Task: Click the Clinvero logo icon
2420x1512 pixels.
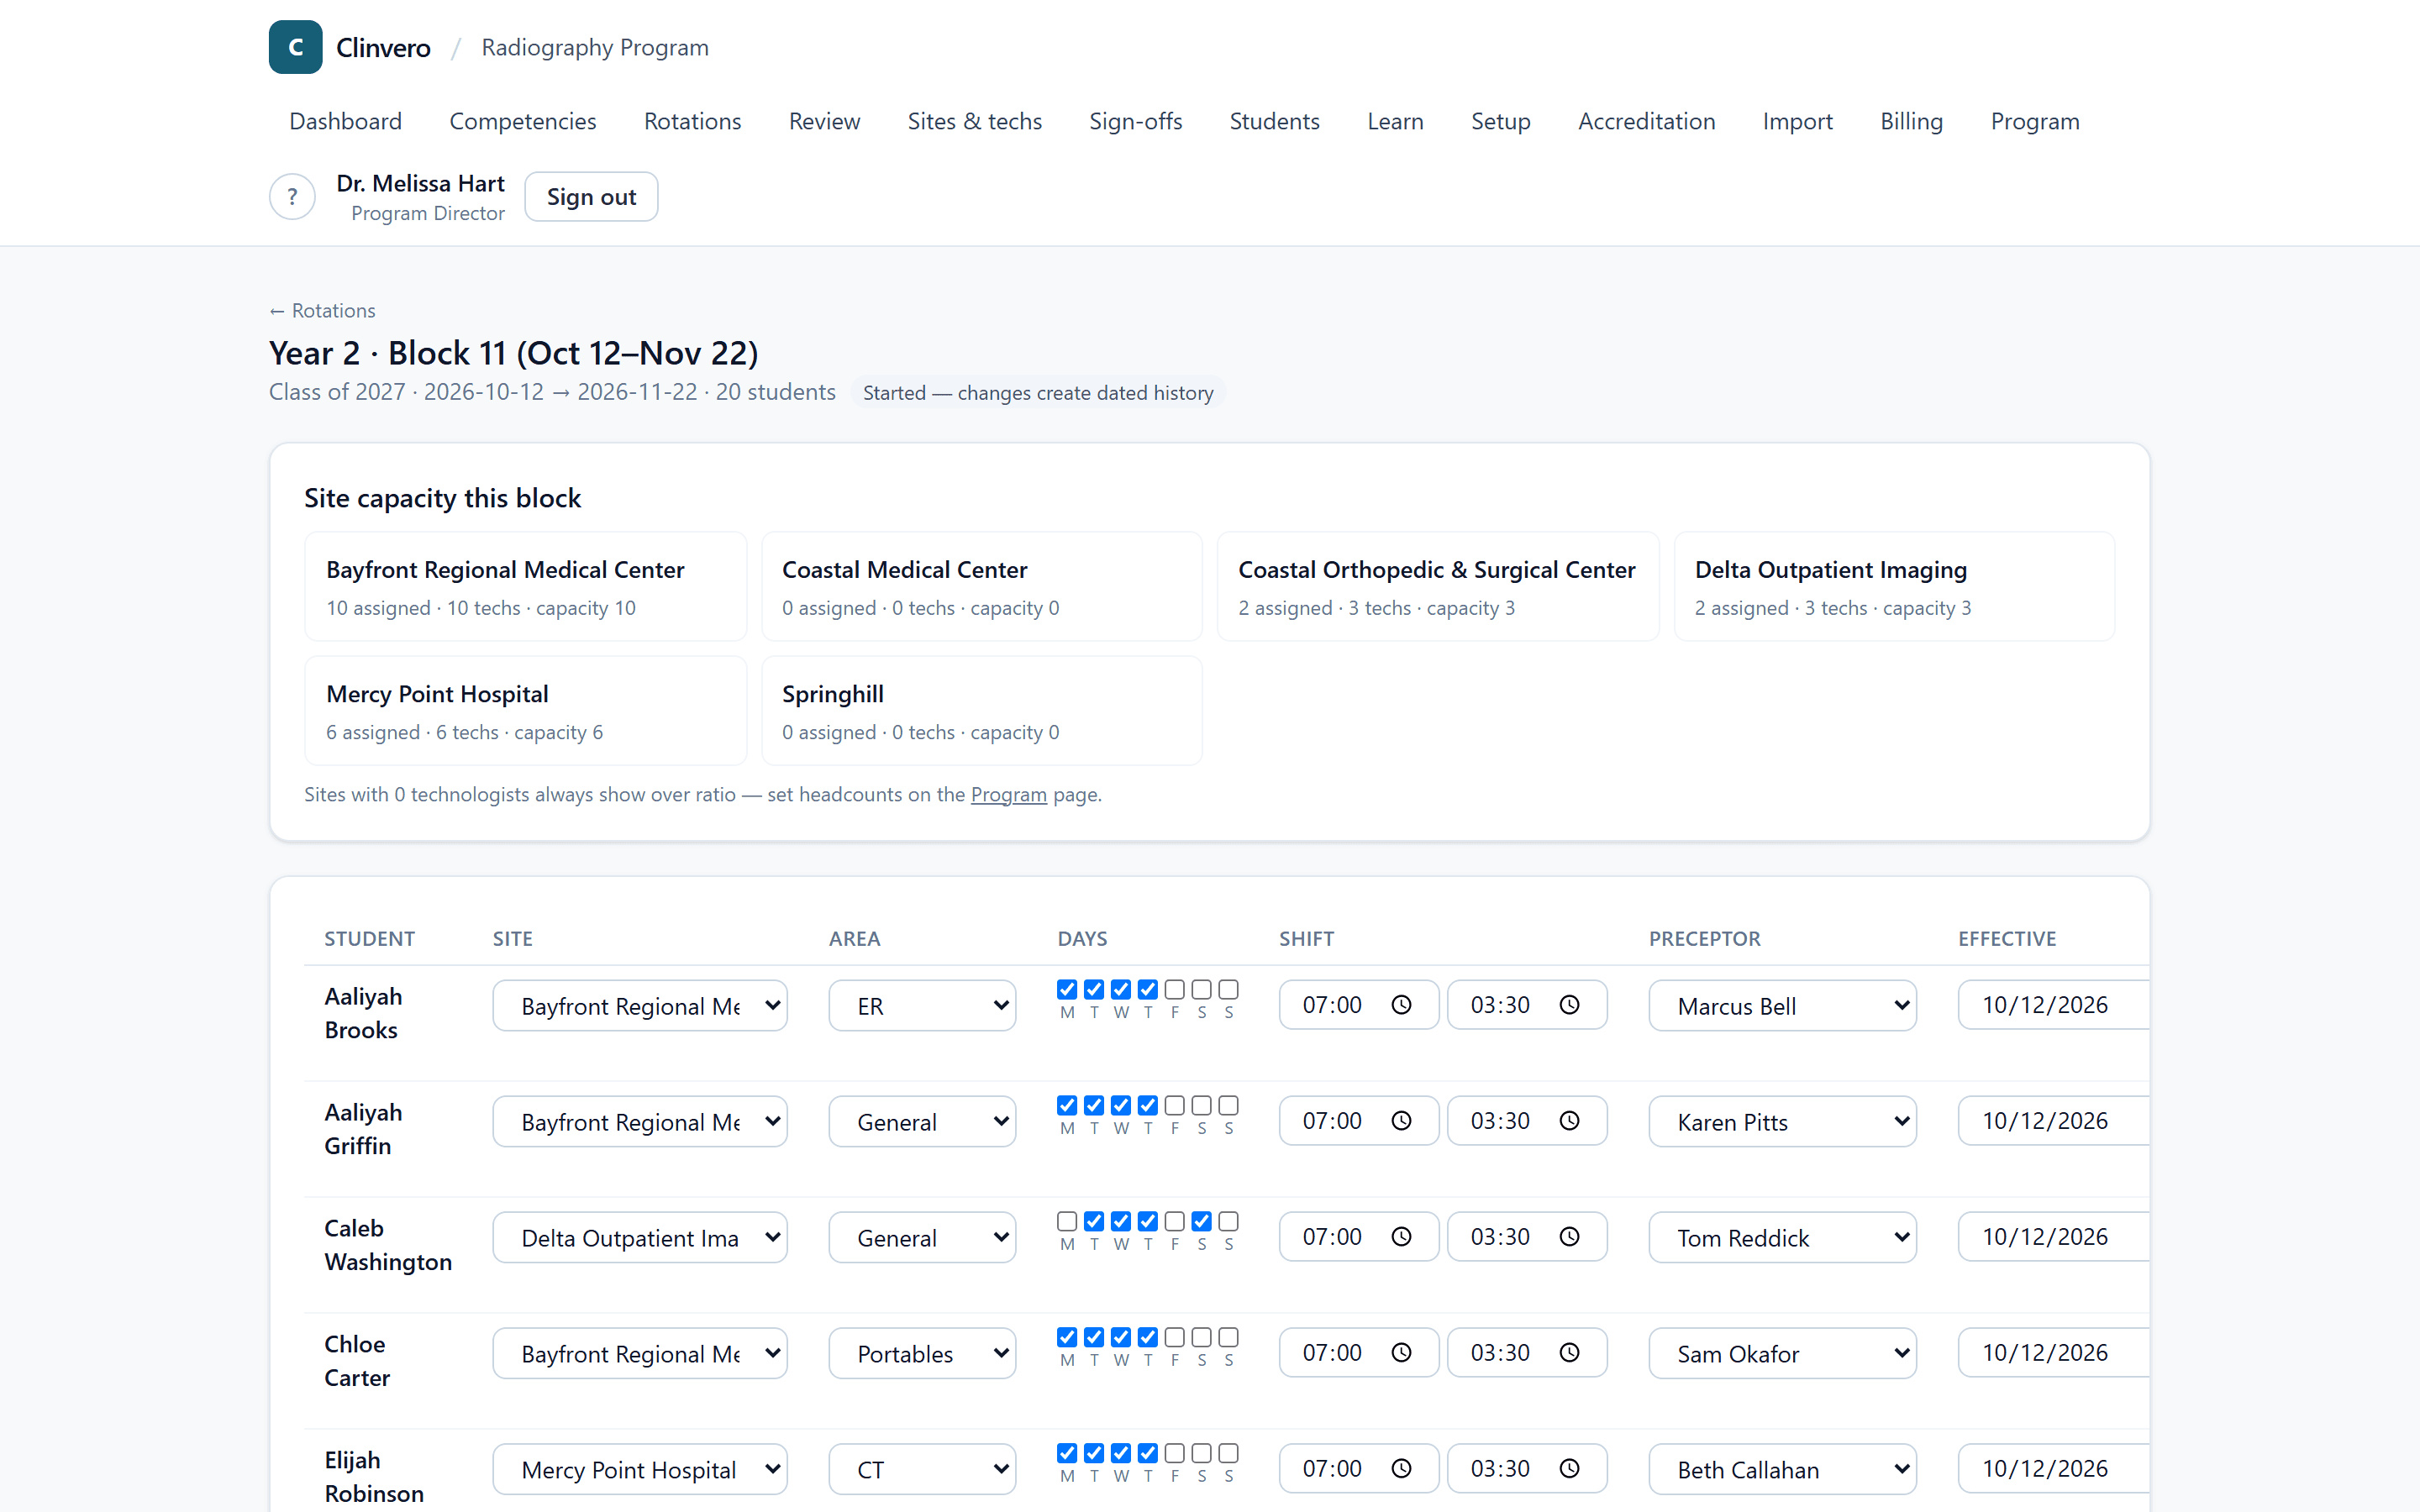Action: coord(295,47)
